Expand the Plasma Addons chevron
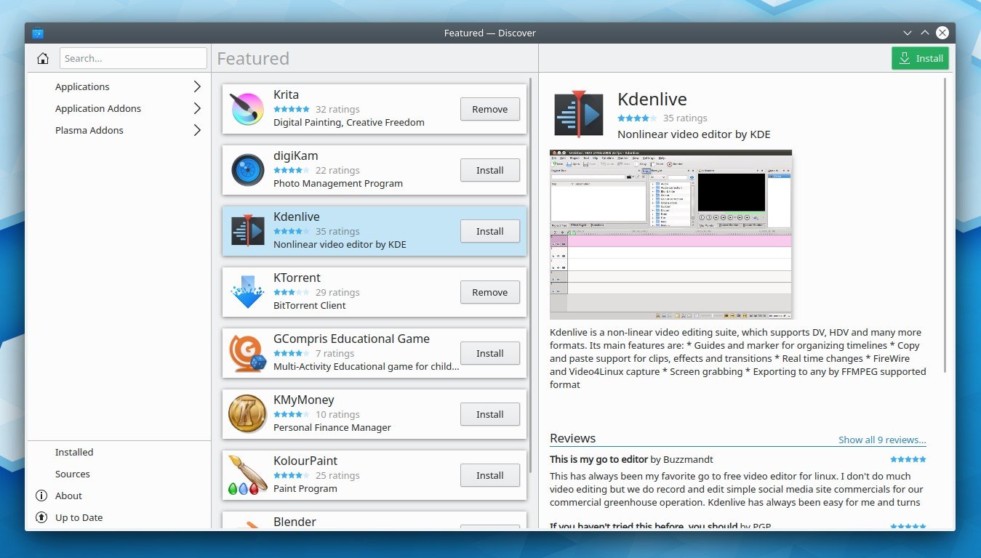Viewport: 981px width, 558px height. click(x=197, y=130)
